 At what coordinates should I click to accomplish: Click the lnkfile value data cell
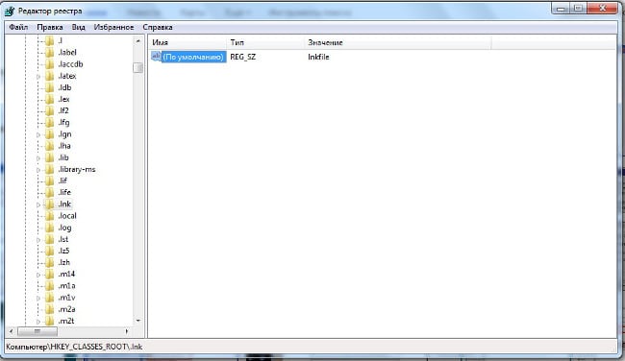click(318, 57)
